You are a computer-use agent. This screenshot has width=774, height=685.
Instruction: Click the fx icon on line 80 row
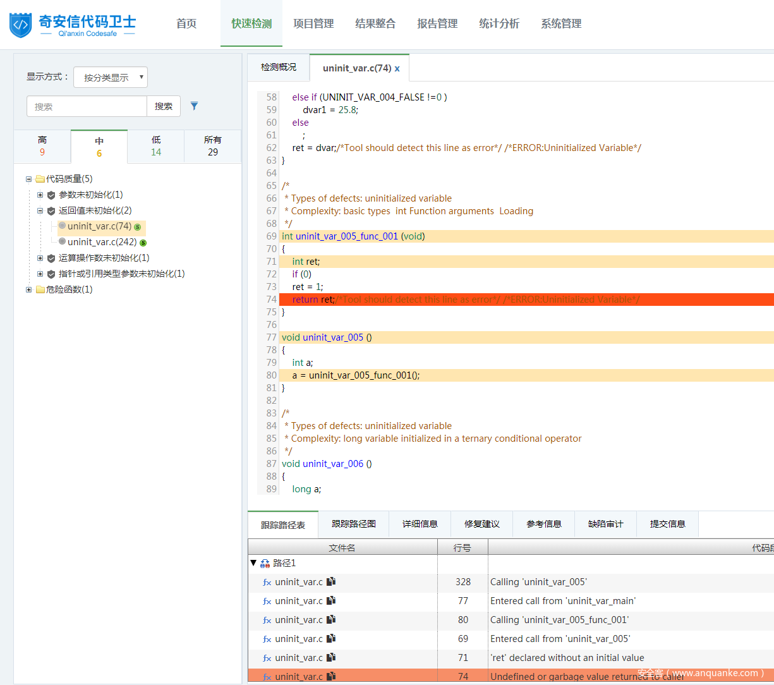[267, 620]
